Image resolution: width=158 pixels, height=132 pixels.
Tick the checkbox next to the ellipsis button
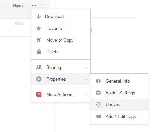click(44, 6)
